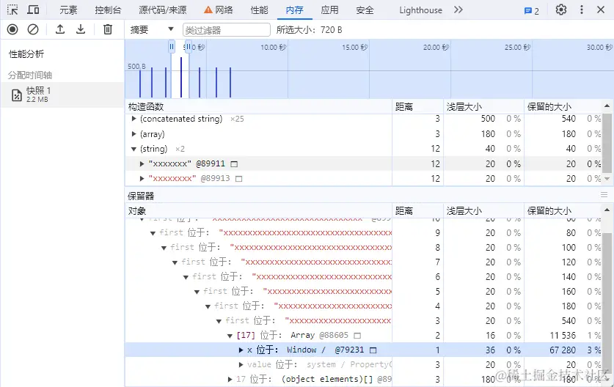Toggle device toolbar icon
The image size is (614, 387).
pos(33,10)
